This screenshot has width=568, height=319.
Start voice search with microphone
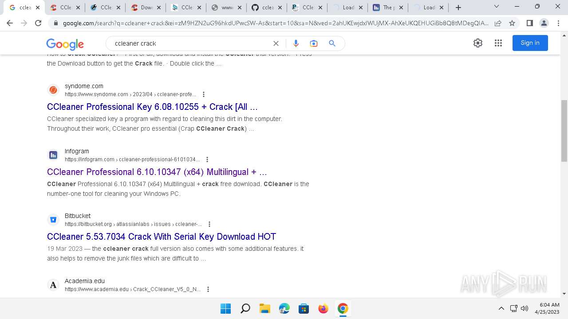coord(296,43)
